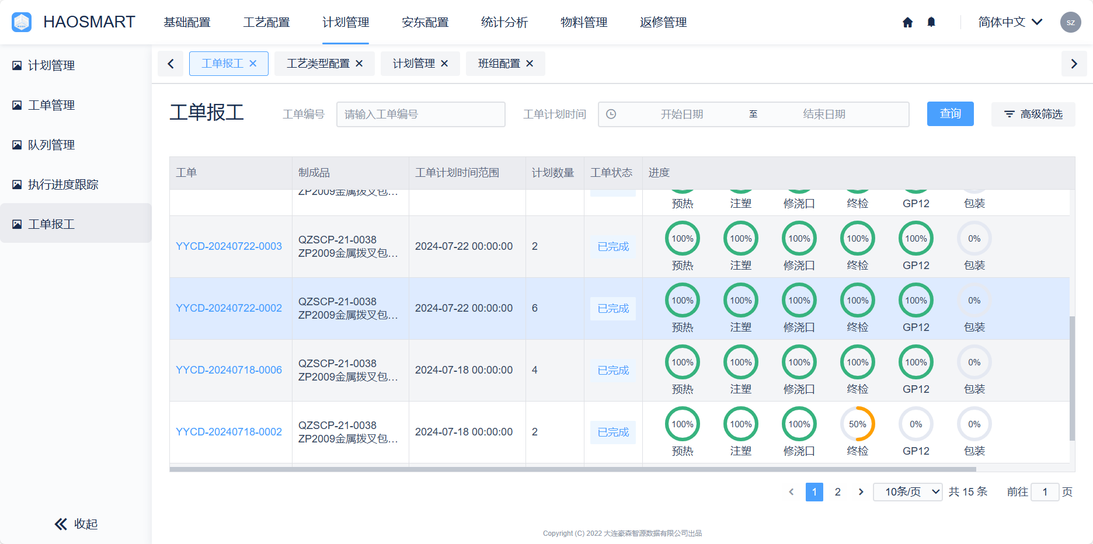
Task: Open 统计分析 top menu
Action: pos(504,22)
